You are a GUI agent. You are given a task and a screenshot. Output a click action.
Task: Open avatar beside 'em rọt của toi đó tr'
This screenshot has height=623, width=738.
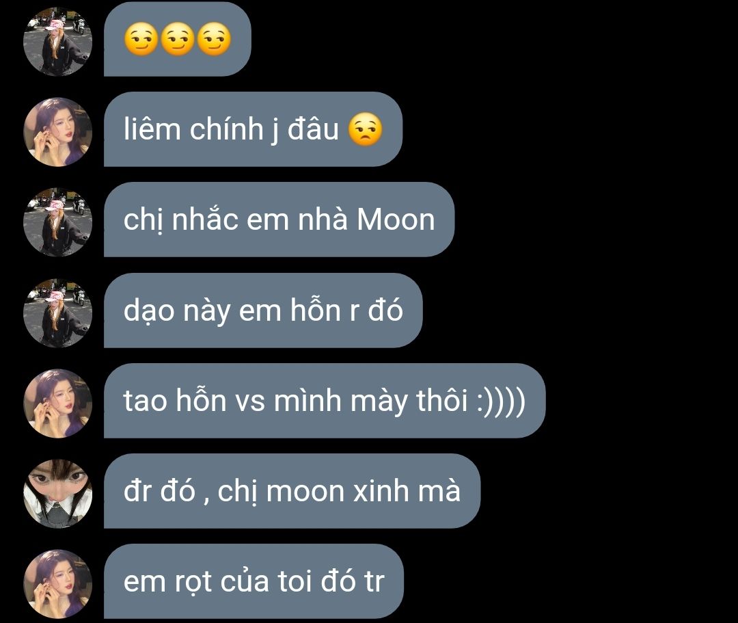pyautogui.click(x=58, y=585)
